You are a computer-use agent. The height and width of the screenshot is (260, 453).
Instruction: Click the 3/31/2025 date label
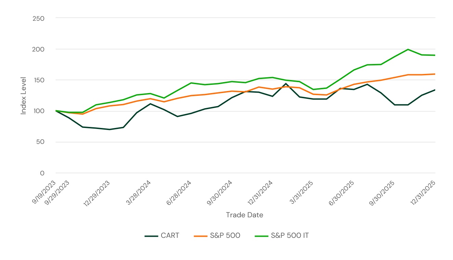pyautogui.click(x=302, y=193)
